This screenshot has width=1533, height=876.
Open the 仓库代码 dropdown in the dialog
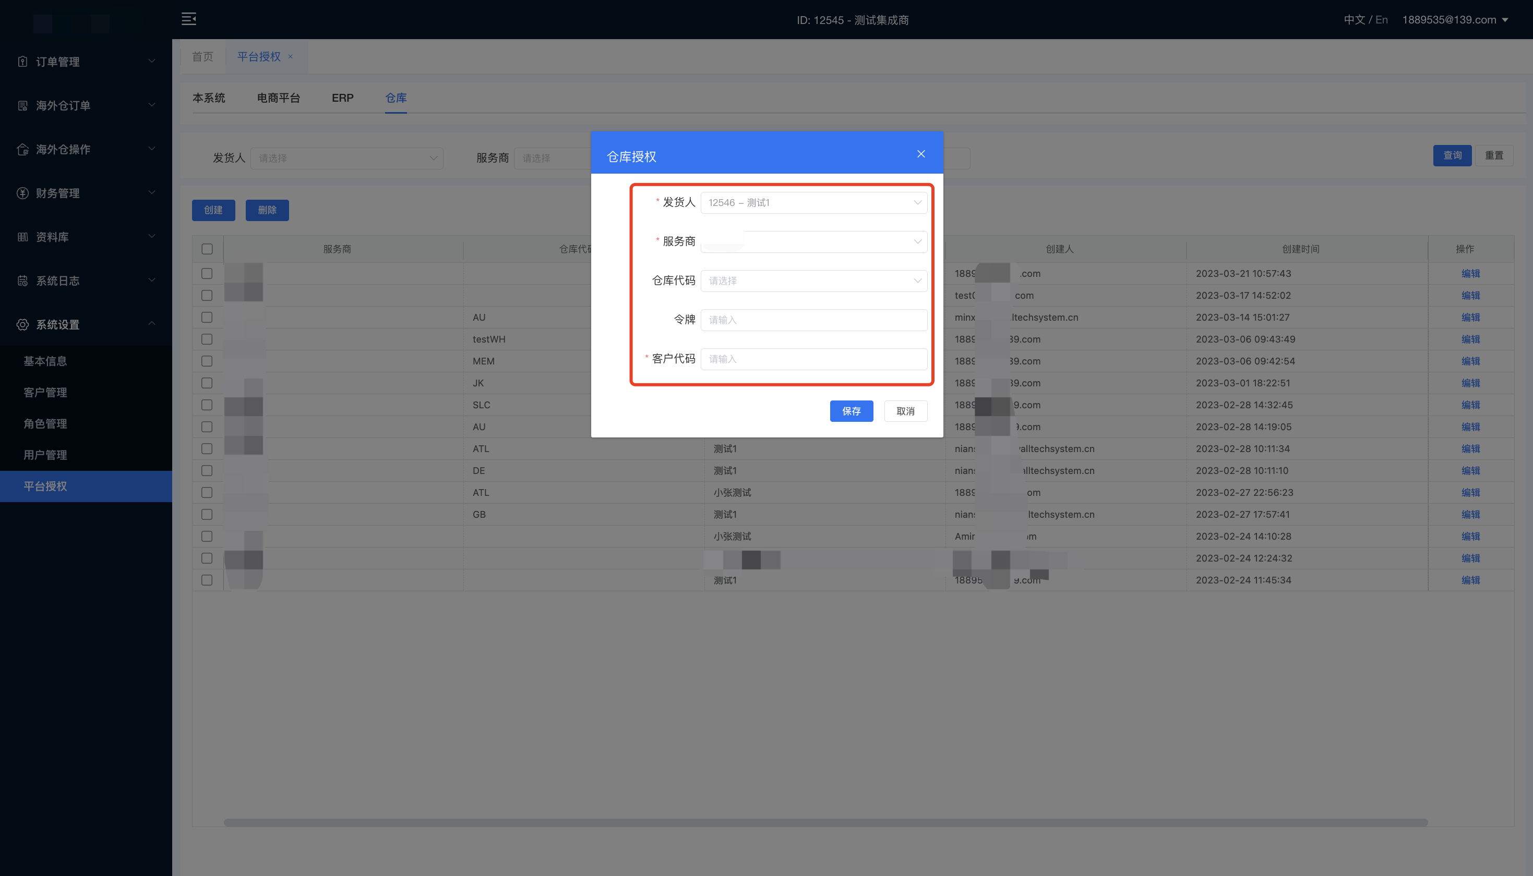[813, 281]
